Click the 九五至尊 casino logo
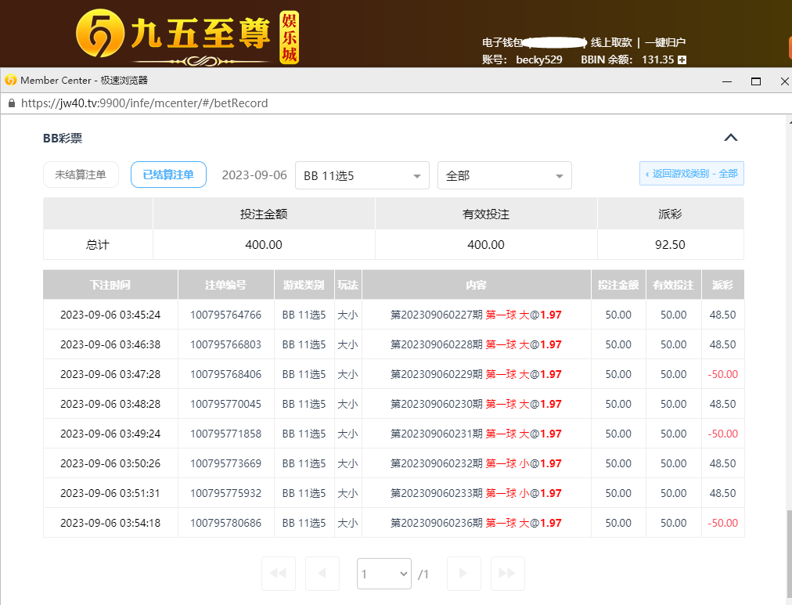The height and width of the screenshot is (605, 792). 188,37
